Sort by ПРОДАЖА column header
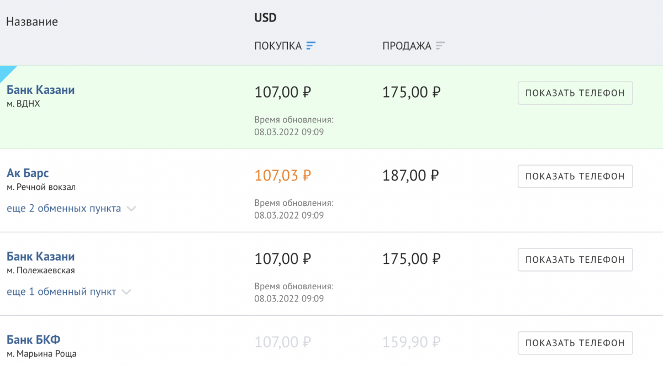Image resolution: width=663 pixels, height=366 pixels. tap(407, 46)
